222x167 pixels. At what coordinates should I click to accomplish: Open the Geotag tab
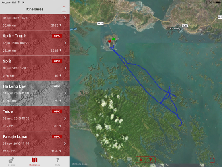[x=12, y=162]
